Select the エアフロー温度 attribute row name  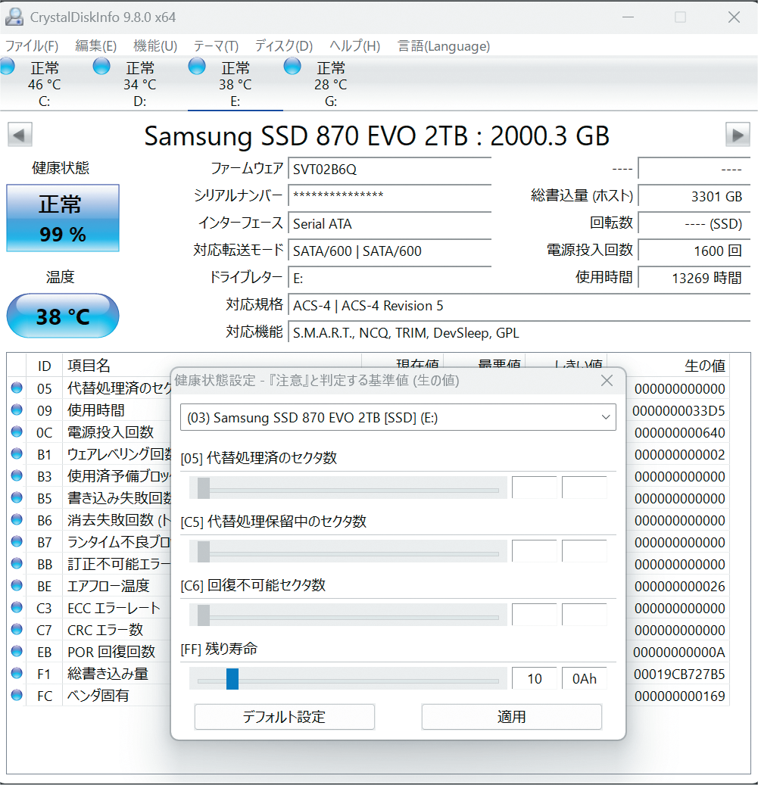pyautogui.click(x=108, y=586)
